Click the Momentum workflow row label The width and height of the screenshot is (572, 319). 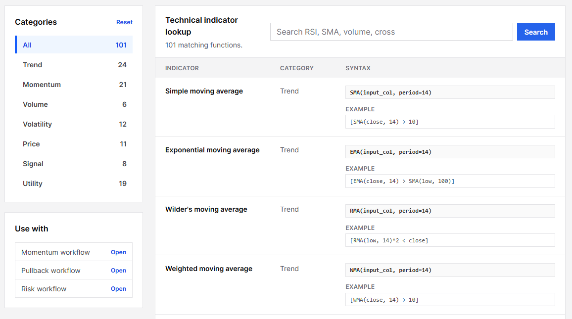point(55,252)
